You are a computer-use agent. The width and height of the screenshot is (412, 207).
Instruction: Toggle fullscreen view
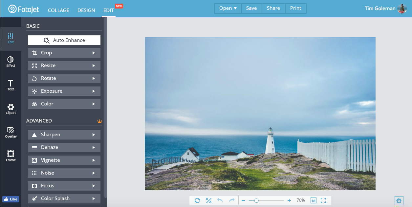click(323, 200)
